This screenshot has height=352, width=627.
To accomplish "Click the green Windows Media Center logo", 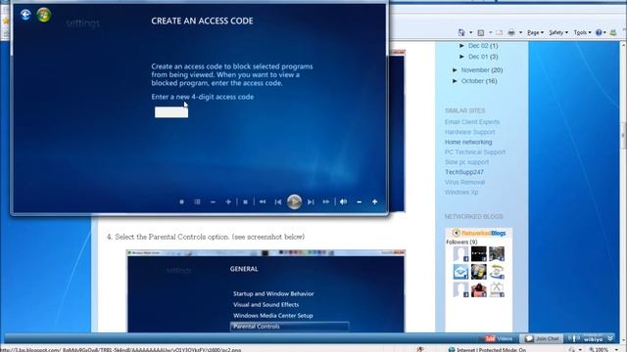I will click(43, 15).
